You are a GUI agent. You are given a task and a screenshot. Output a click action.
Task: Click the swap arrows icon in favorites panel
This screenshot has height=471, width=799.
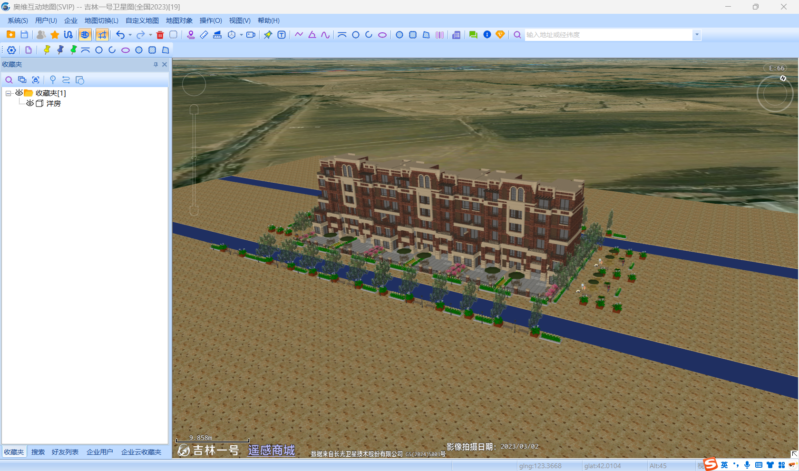66,80
